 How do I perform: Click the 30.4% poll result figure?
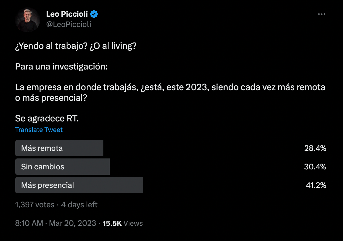click(315, 167)
